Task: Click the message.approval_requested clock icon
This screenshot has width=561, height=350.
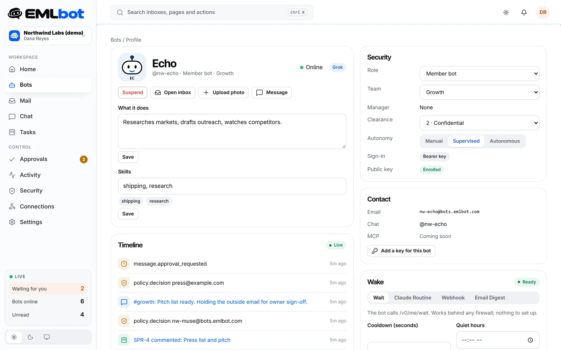Action: point(124,264)
